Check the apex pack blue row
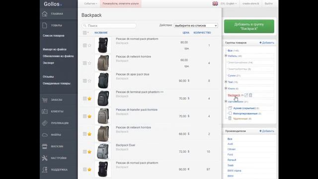Image resolution: width=318 pixels, height=179 pixels. point(85,81)
